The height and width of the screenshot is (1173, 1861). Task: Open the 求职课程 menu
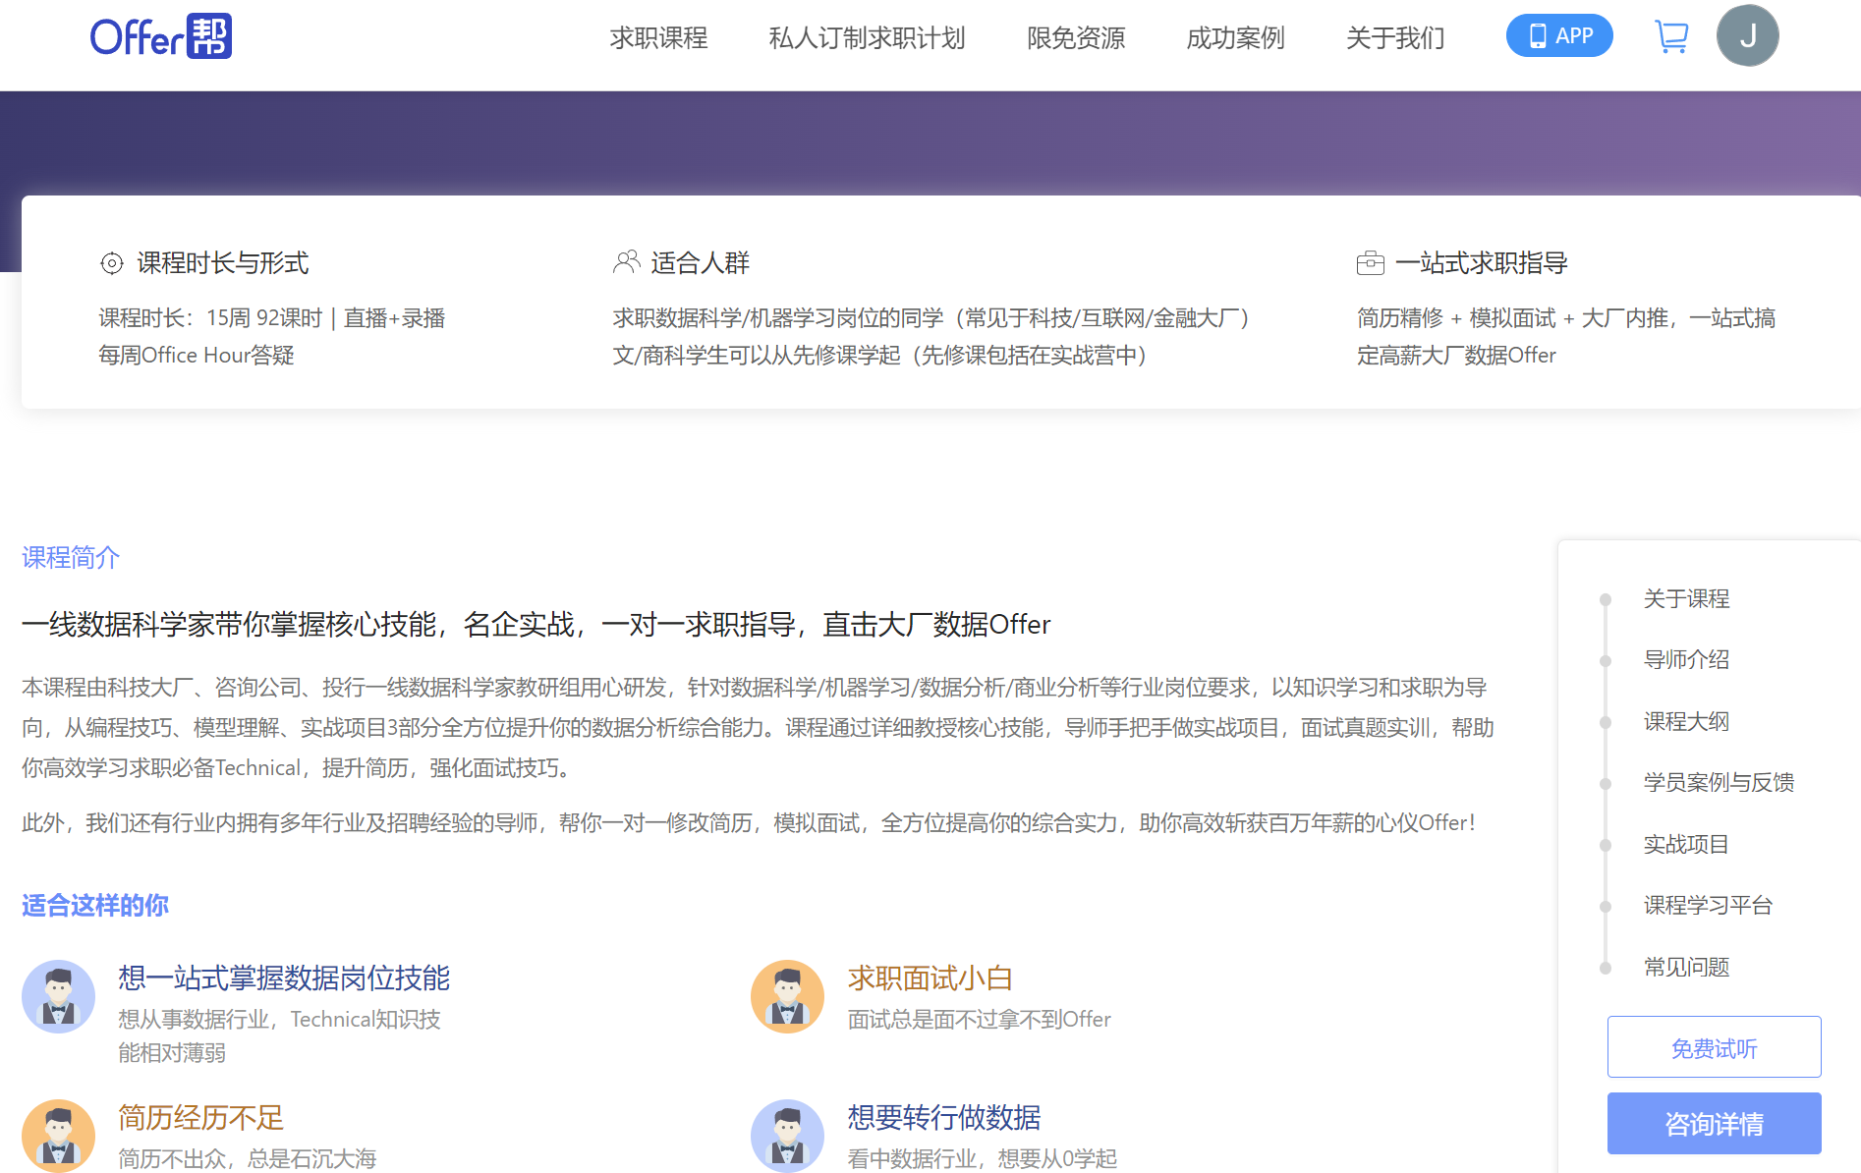tap(658, 37)
